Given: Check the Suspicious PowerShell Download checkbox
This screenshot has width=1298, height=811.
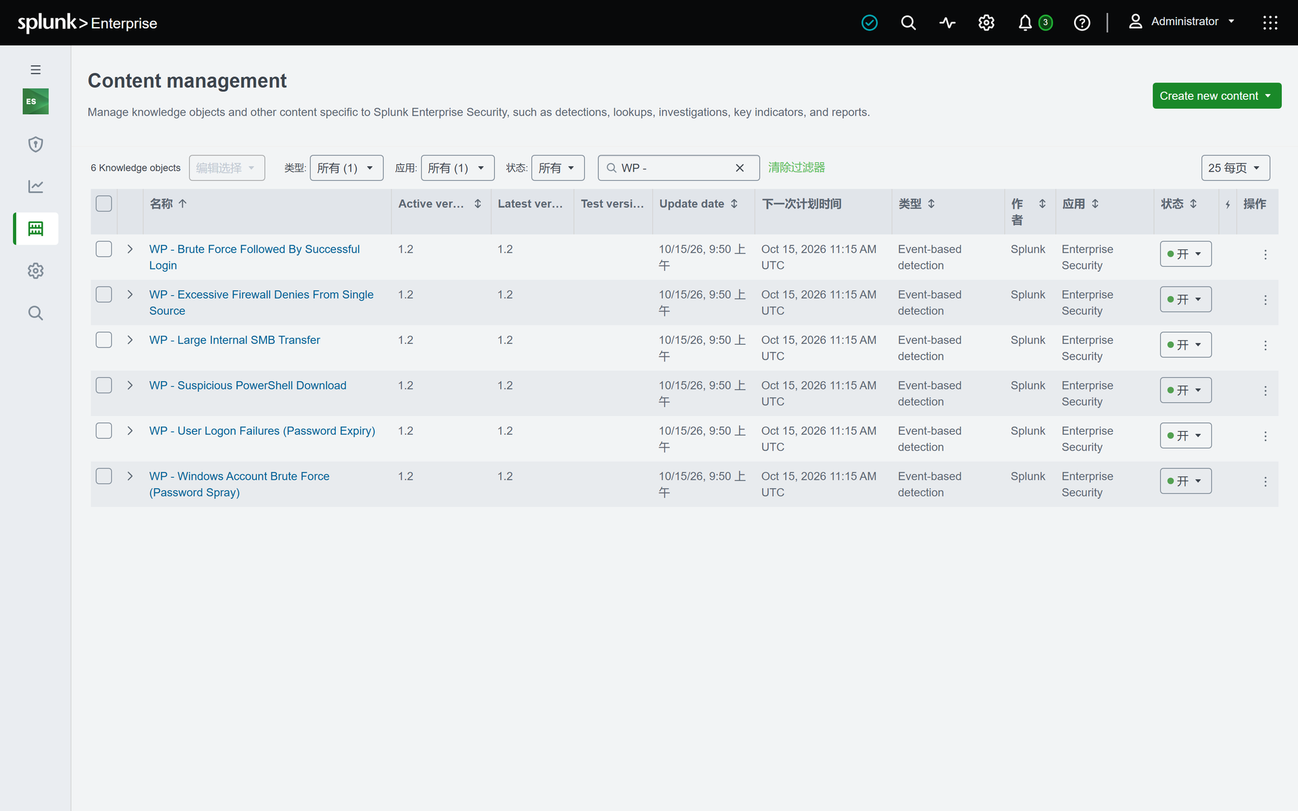Looking at the screenshot, I should (x=104, y=385).
